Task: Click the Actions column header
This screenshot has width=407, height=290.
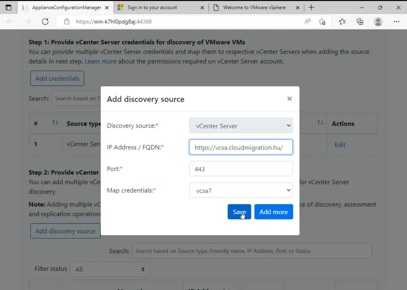Action: point(343,123)
